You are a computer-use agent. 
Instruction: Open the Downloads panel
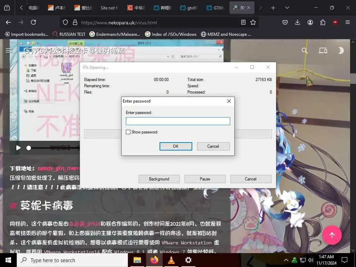(298, 22)
